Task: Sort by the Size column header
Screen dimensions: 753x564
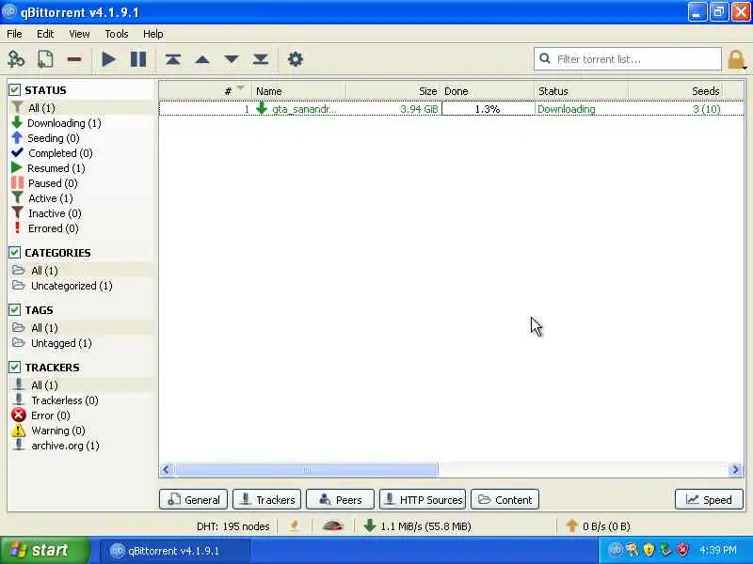Action: (x=393, y=90)
